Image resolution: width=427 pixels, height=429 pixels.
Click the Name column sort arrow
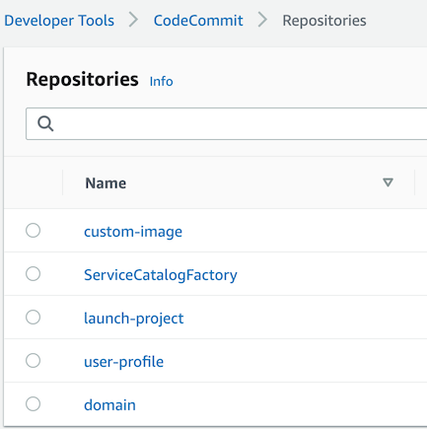[x=388, y=182]
